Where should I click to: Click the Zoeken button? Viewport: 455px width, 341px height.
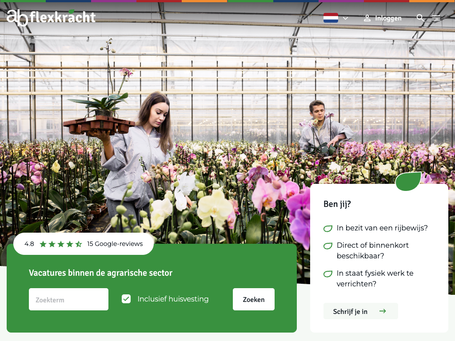(254, 299)
